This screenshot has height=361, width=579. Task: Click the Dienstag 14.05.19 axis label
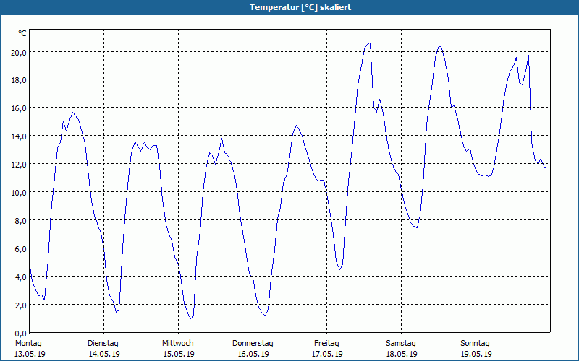(103, 349)
